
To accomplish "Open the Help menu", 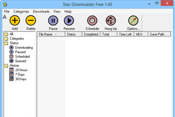I will pyautogui.click(x=68, y=11).
